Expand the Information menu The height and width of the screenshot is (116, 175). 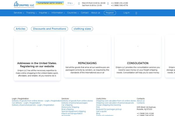pyautogui.click(x=58, y=13)
